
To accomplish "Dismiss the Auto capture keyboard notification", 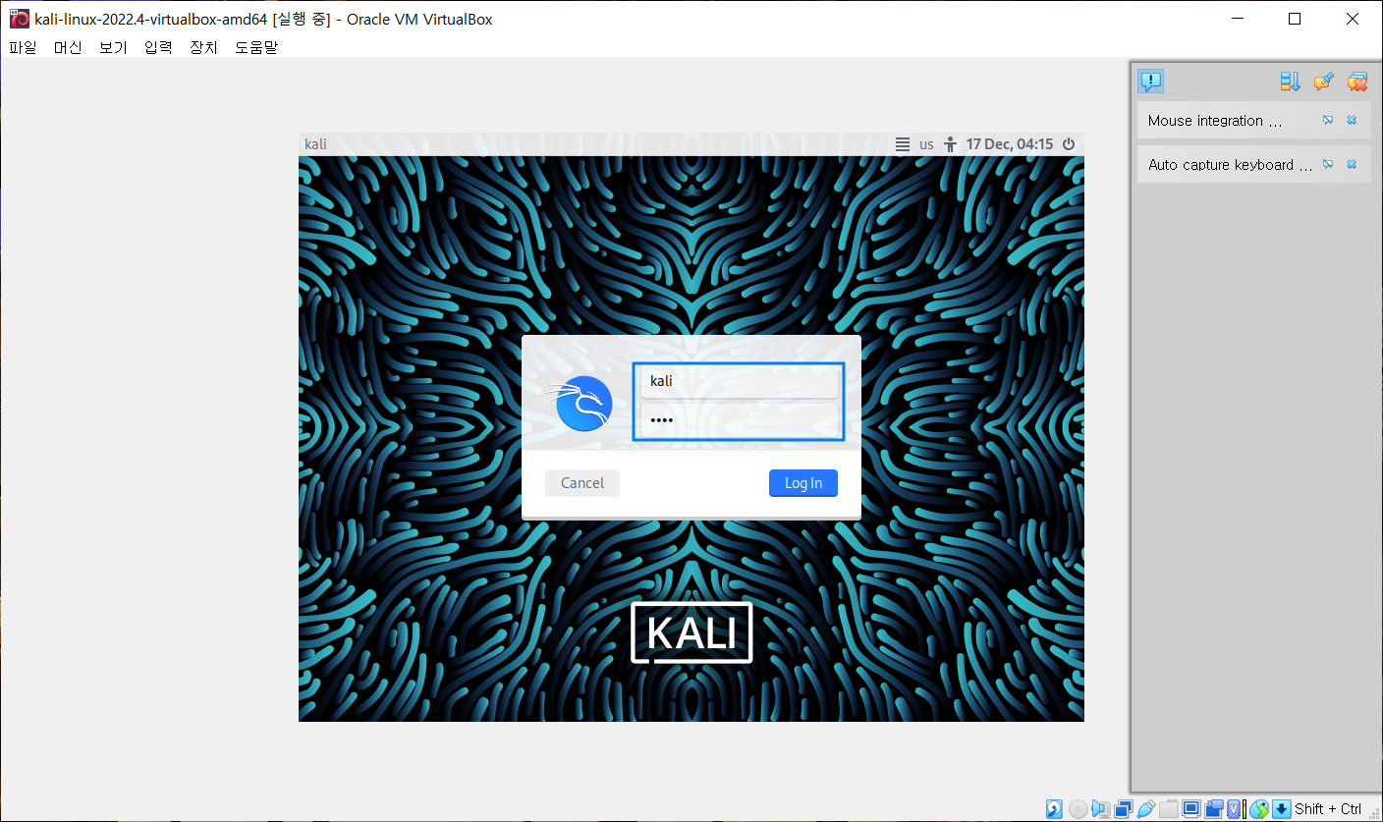I will (1352, 165).
